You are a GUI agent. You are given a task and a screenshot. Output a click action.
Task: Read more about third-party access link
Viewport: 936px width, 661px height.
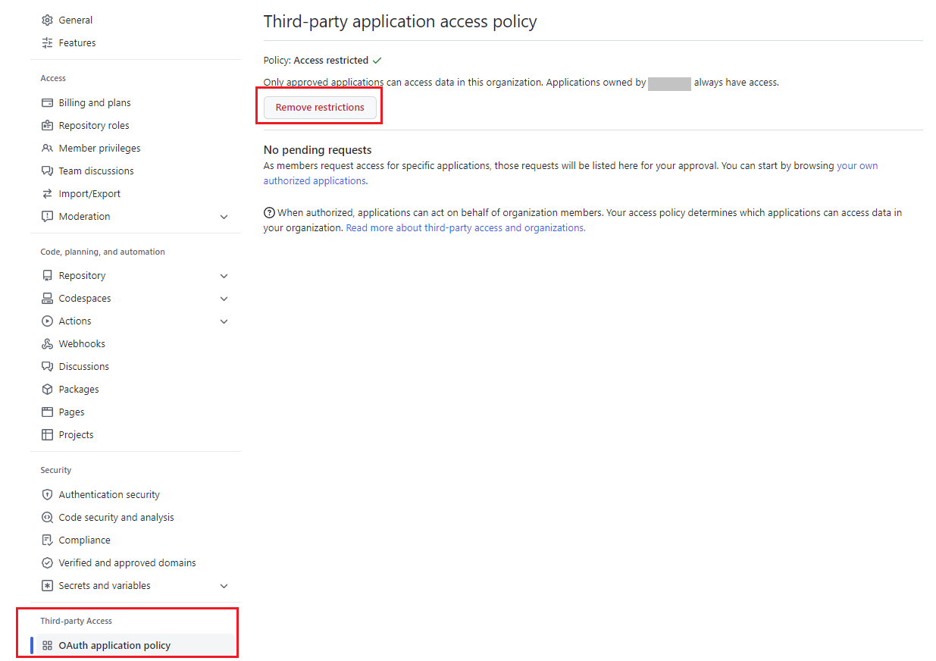click(x=465, y=228)
